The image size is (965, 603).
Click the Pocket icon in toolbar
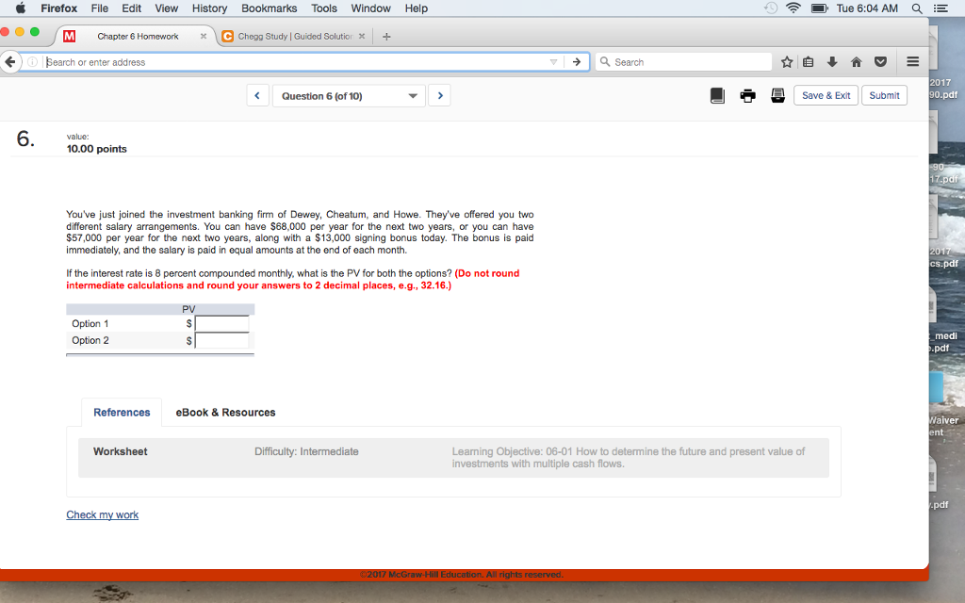pyautogui.click(x=881, y=61)
